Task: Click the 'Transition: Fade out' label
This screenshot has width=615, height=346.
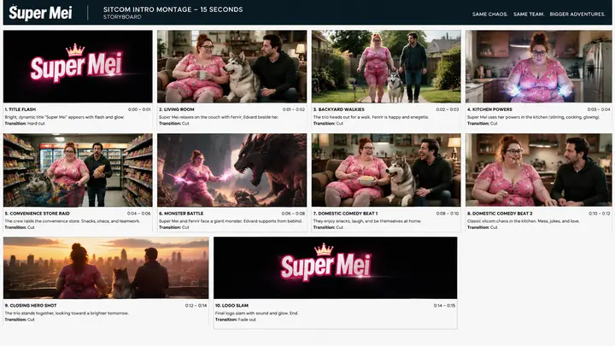Action: tap(236, 320)
